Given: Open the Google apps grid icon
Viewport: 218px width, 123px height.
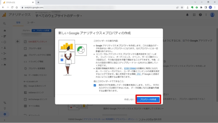Looking at the screenshot, I should (194, 15).
